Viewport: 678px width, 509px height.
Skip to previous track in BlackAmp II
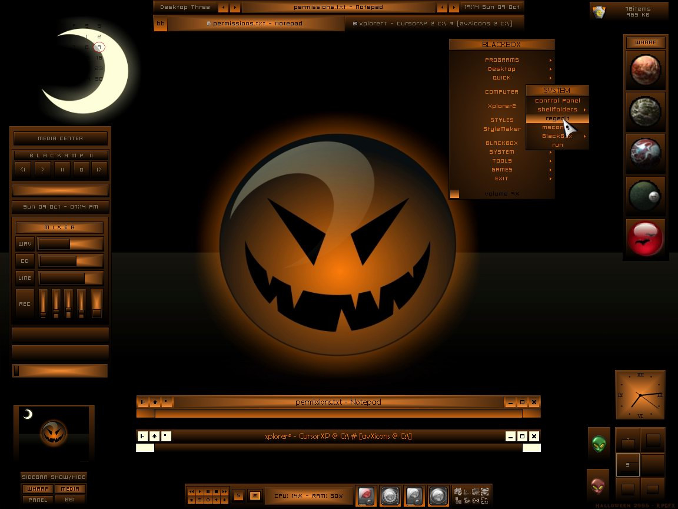[x=24, y=169]
